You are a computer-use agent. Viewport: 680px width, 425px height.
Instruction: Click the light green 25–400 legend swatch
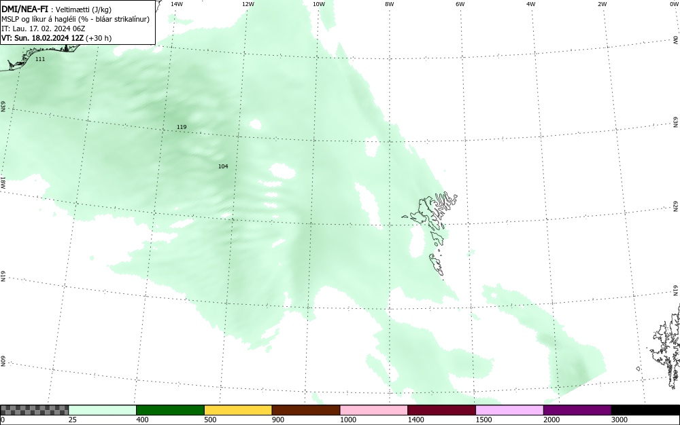click(103, 410)
